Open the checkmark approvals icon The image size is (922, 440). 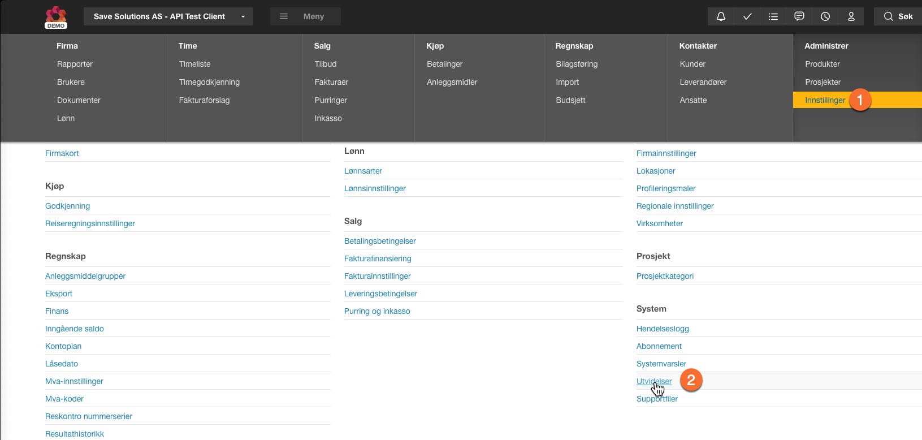(x=747, y=16)
